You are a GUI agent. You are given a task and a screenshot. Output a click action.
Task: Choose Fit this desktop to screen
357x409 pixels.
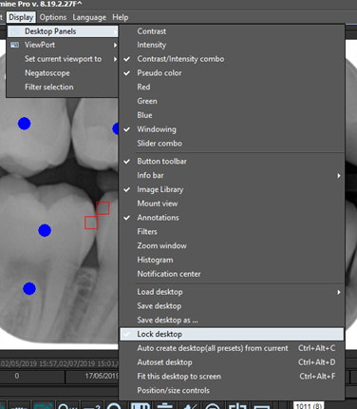(232, 377)
